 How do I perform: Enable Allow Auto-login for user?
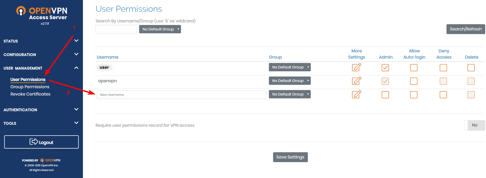point(414,68)
